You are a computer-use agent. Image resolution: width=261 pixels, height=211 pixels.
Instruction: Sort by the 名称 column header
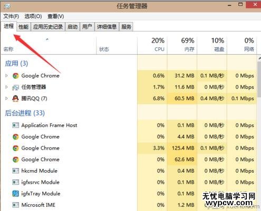(49, 46)
